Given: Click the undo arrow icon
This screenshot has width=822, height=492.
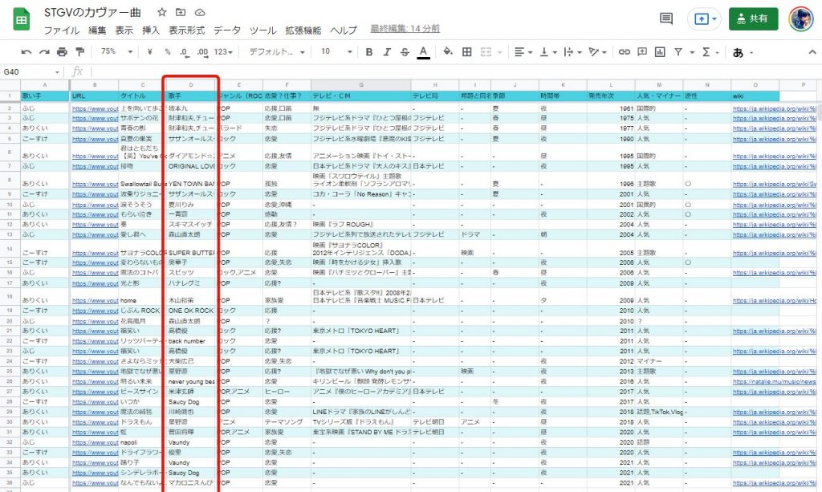Looking at the screenshot, I should tap(26, 51).
